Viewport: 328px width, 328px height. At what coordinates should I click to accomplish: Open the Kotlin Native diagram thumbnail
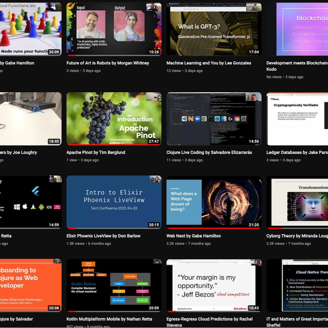tap(114, 285)
